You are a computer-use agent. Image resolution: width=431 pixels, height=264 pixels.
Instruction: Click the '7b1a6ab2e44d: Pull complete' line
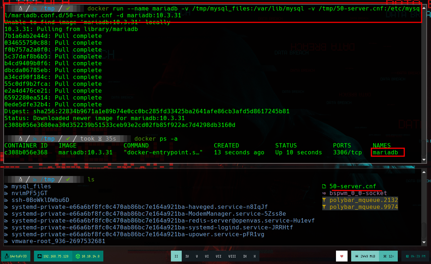53,36
